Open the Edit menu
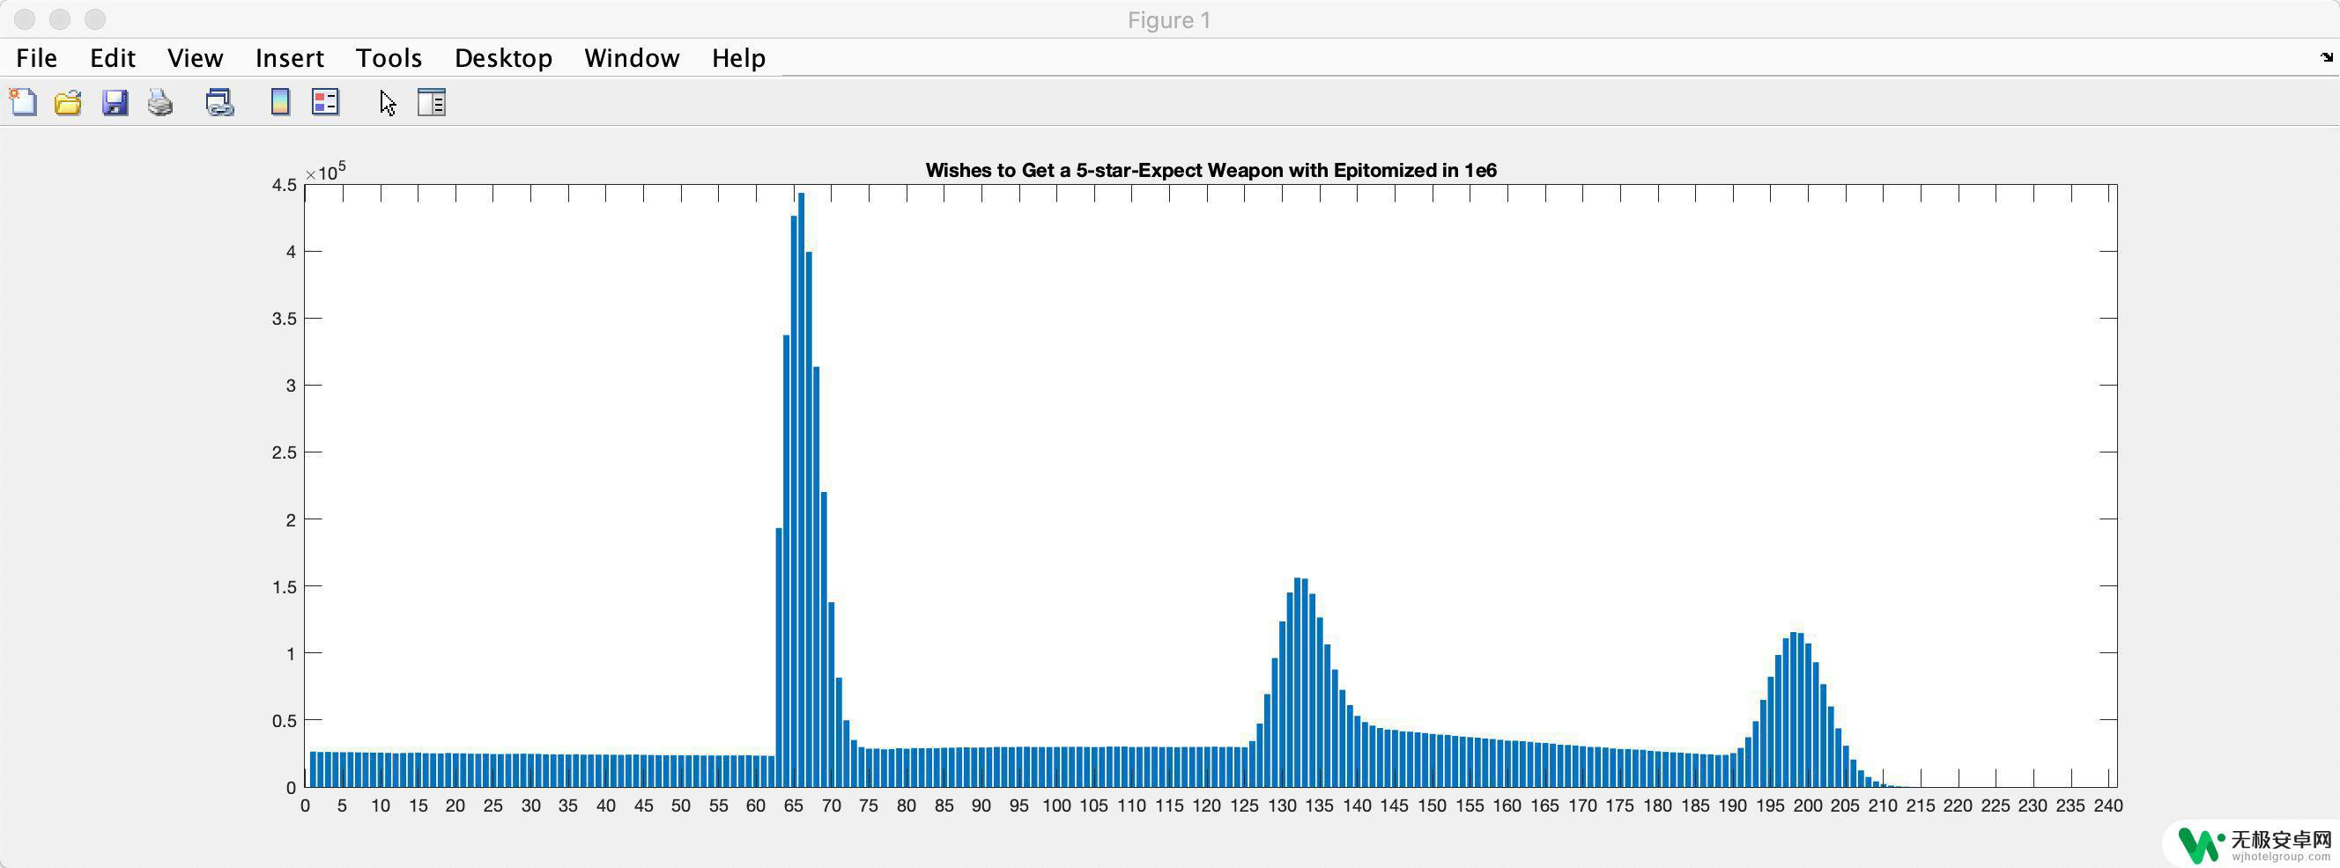Viewport: 2340px width, 868px height. point(113,58)
